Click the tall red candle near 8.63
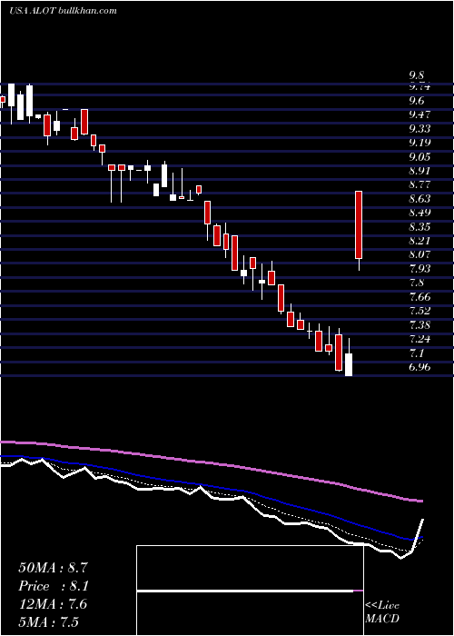This screenshot has height=636, width=454. click(x=359, y=224)
